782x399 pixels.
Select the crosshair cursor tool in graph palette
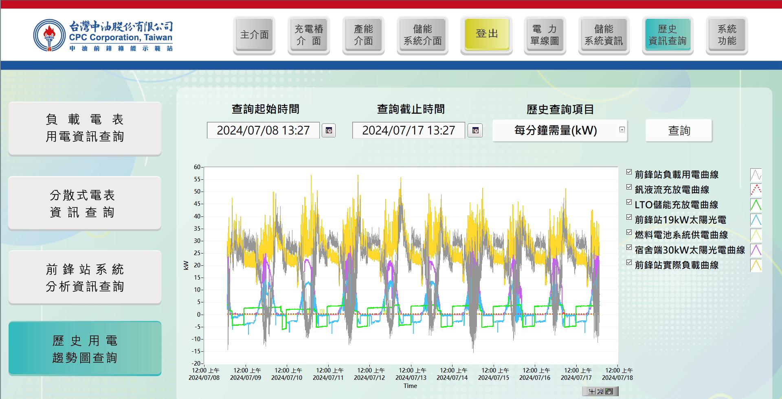tap(592, 391)
